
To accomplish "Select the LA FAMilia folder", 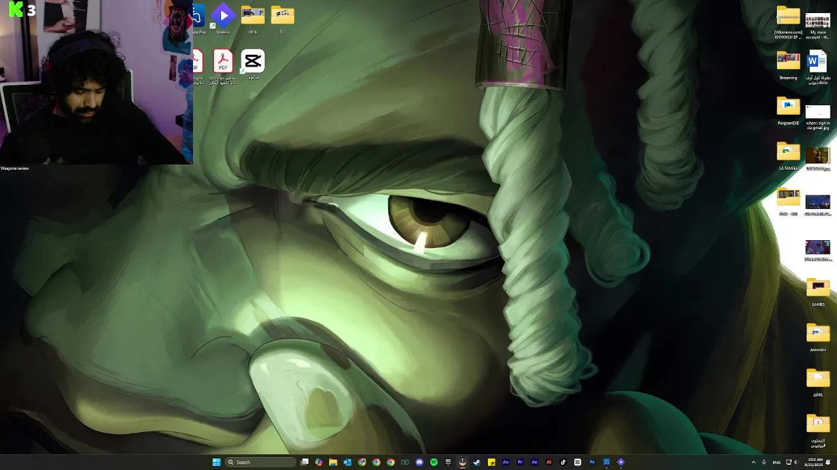I will coord(788,157).
